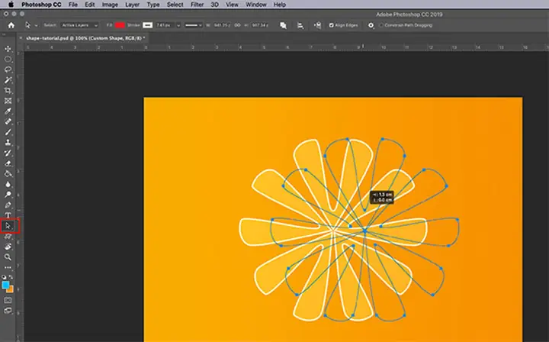Select the Custom Shape tool
The height and width of the screenshot is (342, 549).
[x=8, y=237]
